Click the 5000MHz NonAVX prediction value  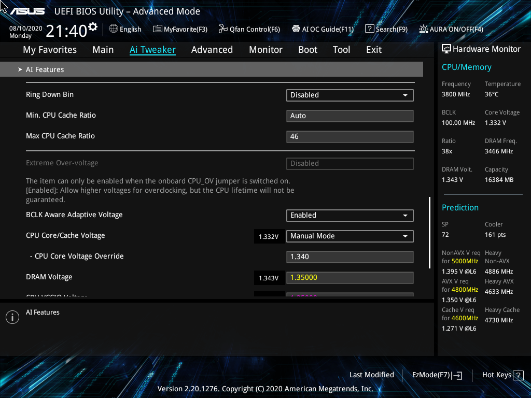tap(465, 261)
